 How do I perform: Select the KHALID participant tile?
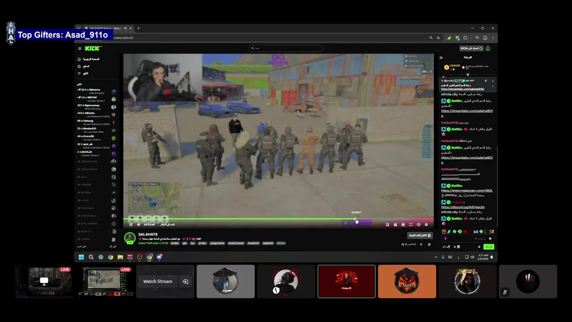tap(346, 281)
